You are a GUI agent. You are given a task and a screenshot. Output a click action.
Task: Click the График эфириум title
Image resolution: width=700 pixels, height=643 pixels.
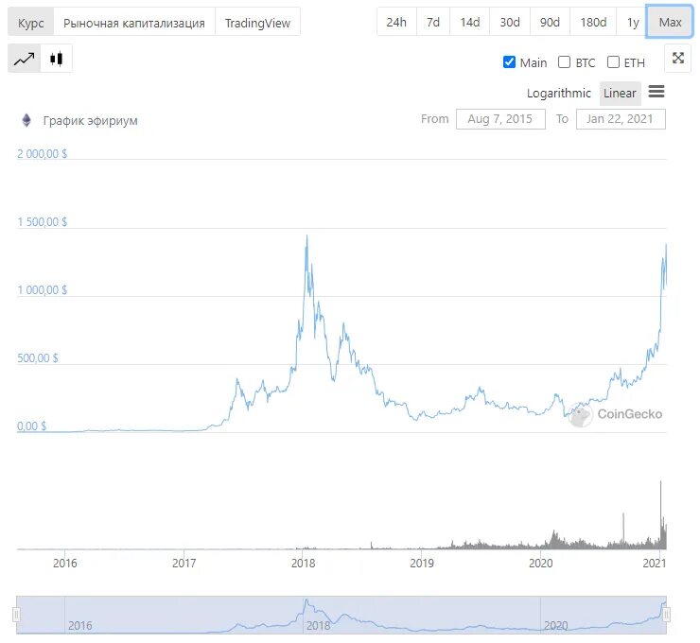coord(90,120)
